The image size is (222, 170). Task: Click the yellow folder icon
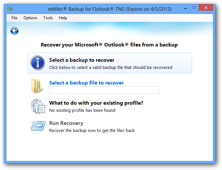36,86
